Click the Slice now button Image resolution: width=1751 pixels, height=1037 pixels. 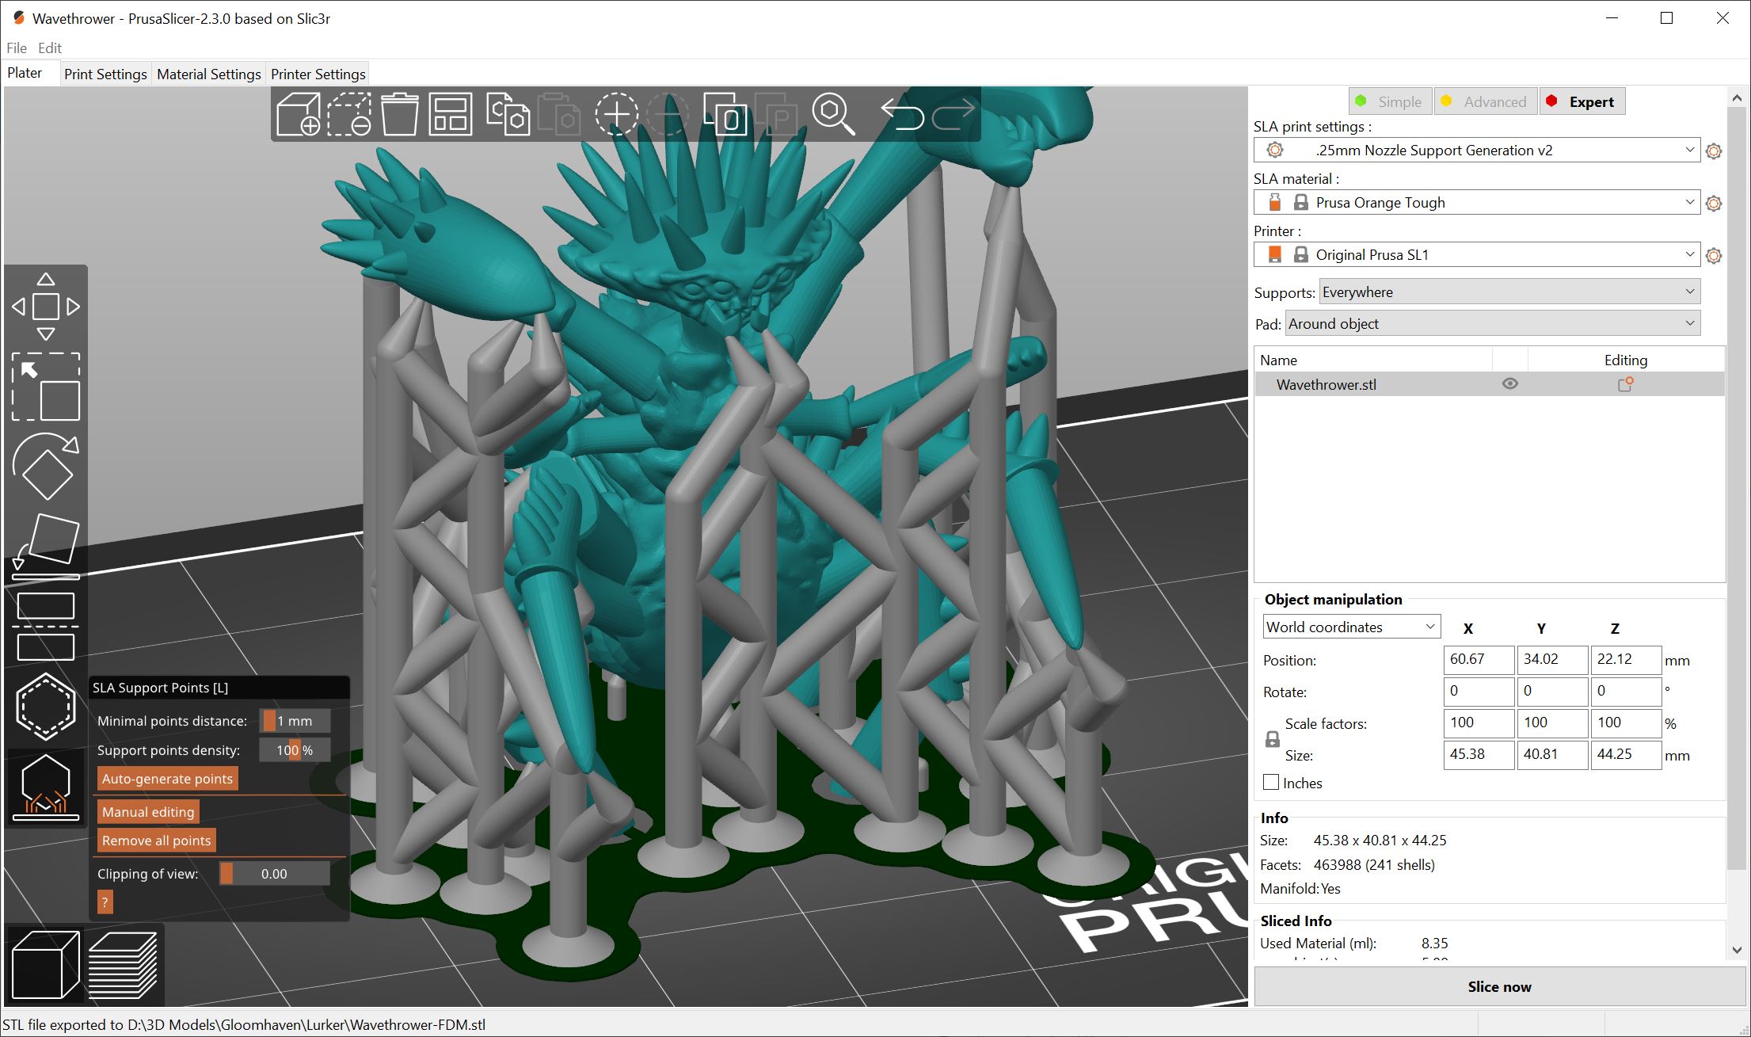(1499, 986)
